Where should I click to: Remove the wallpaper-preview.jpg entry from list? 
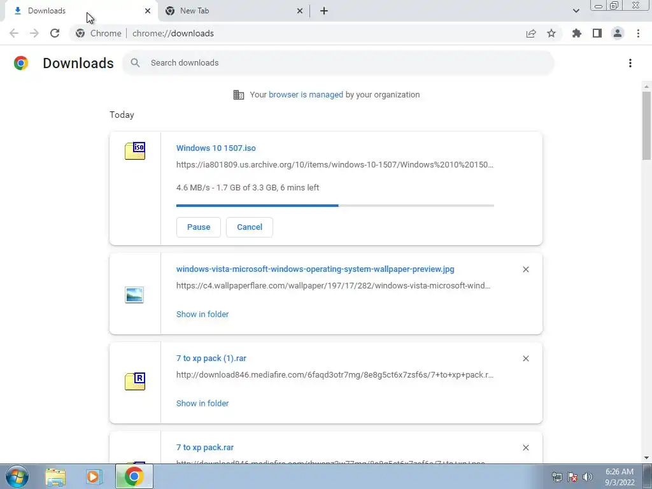526,269
